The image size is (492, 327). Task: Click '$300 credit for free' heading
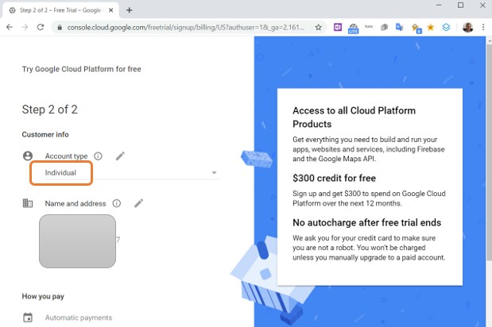pyautogui.click(x=334, y=179)
